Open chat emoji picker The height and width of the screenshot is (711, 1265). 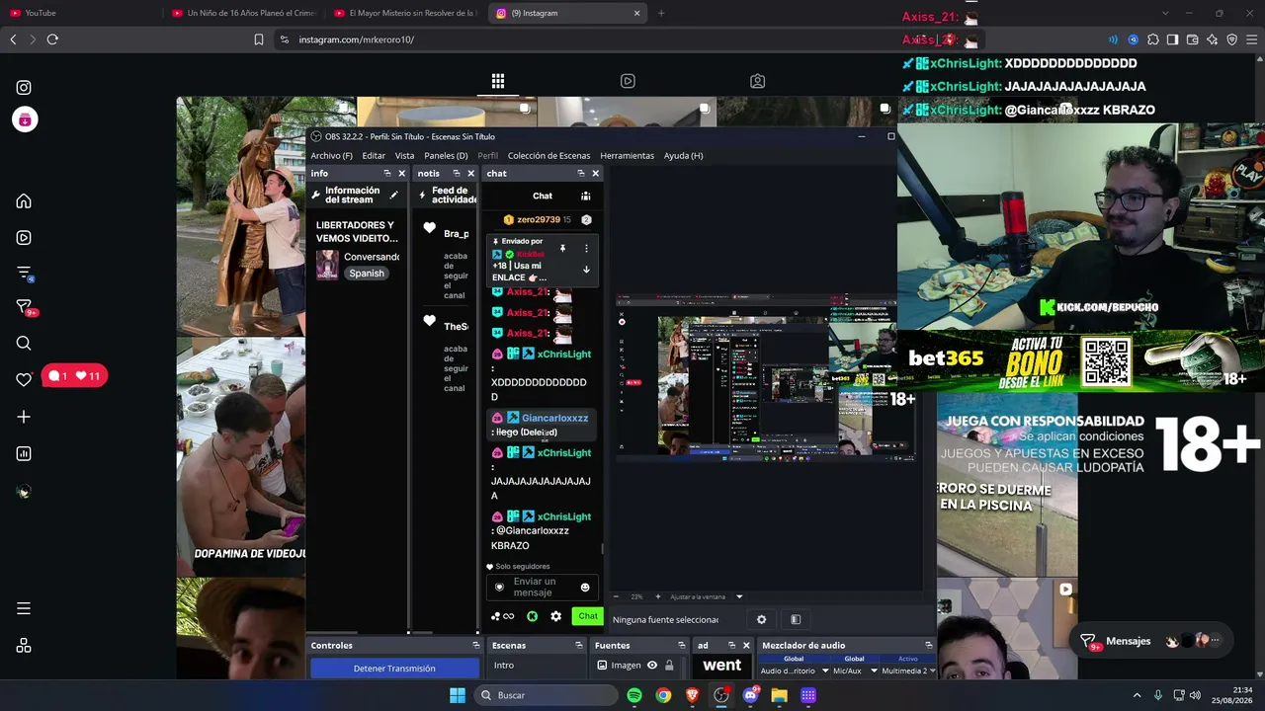pyautogui.click(x=585, y=588)
